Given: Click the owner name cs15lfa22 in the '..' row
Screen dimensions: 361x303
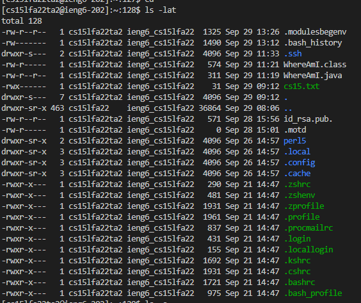Looking at the screenshot, I should pos(89,108).
